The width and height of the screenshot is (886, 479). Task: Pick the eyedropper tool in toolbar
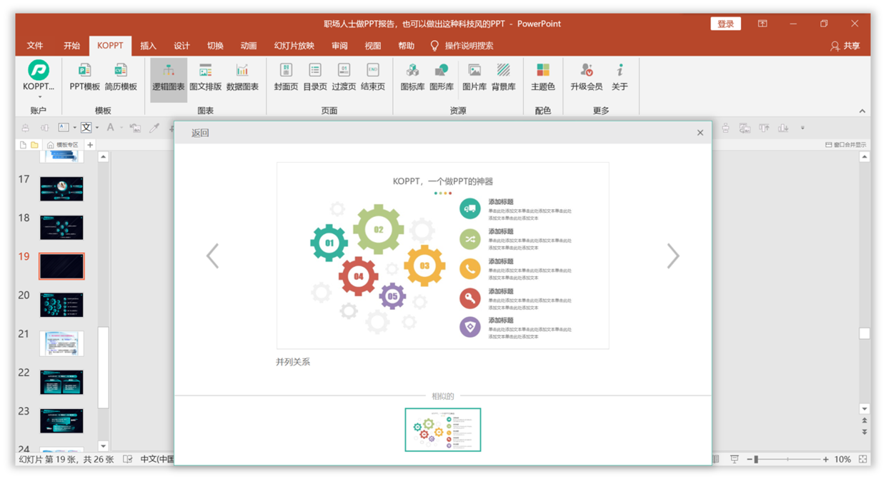click(154, 128)
